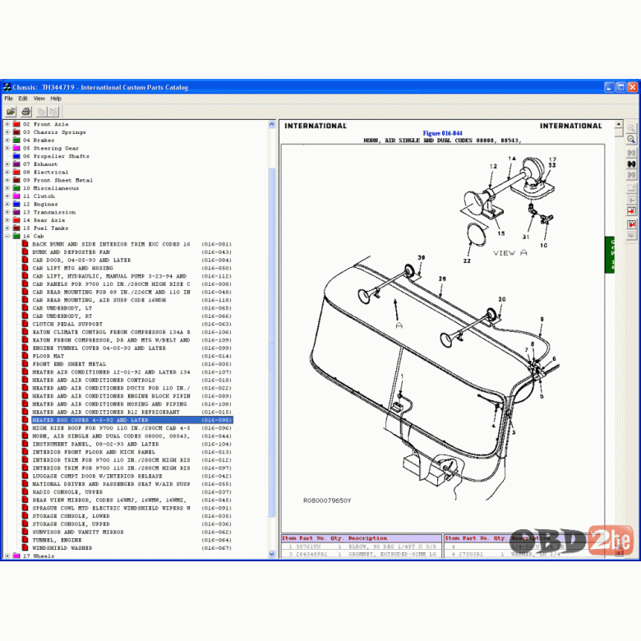Expand the 15 Fuel Tanks group
The width and height of the screenshot is (641, 641).
pos(7,228)
